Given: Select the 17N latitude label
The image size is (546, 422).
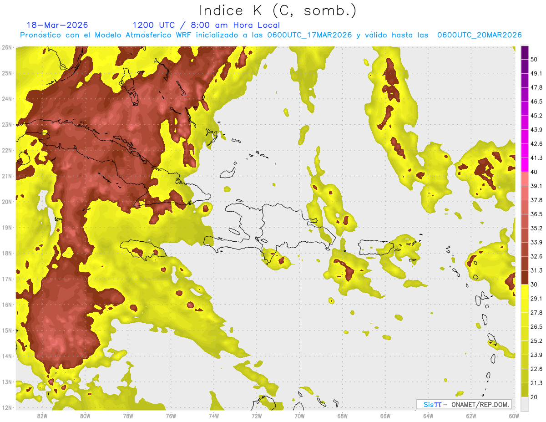Looking at the screenshot, I should (x=6, y=279).
